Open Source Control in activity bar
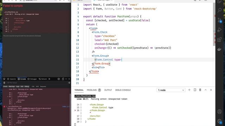225x126 pixels. point(219,20)
